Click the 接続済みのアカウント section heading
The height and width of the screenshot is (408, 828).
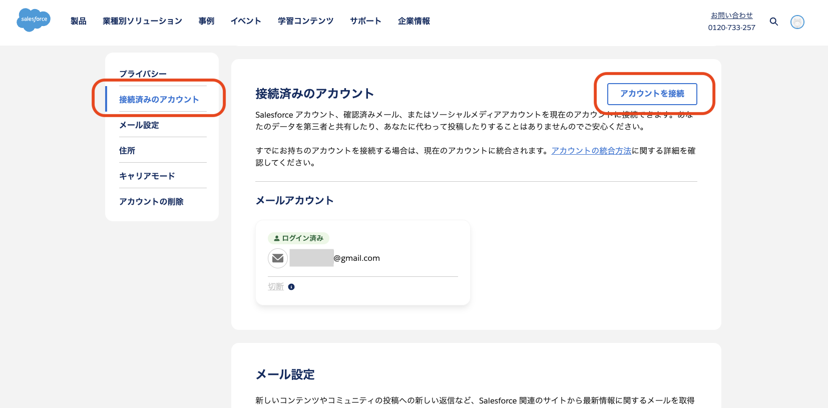(x=314, y=94)
